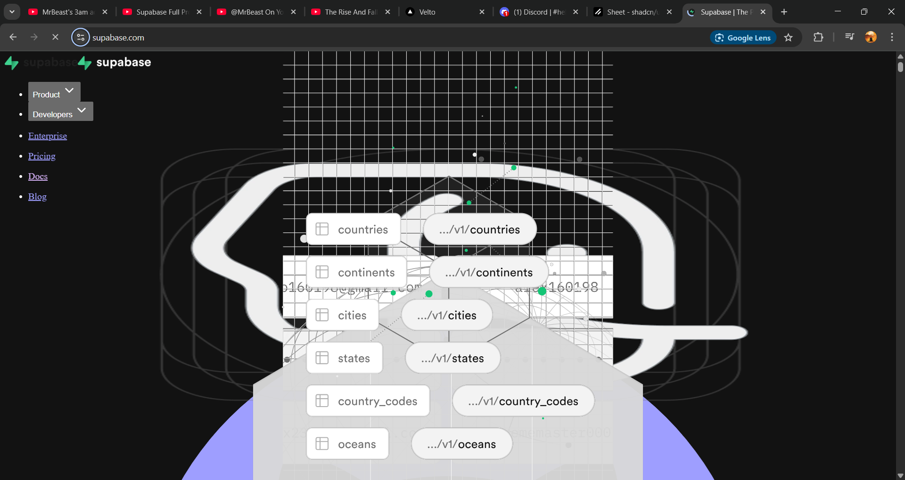The width and height of the screenshot is (905, 480).
Task: Click the page scrollbar on the right
Action: tap(900, 66)
